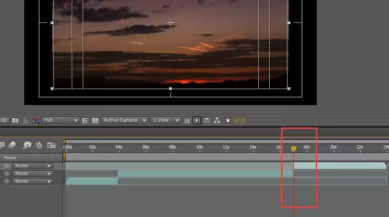Open Parent None dropdown of third layer
This screenshot has height=217, width=389.
[32, 181]
